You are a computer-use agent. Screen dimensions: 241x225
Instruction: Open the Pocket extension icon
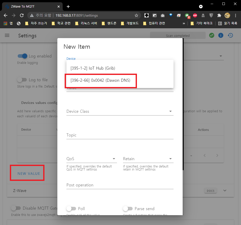click(147, 15)
